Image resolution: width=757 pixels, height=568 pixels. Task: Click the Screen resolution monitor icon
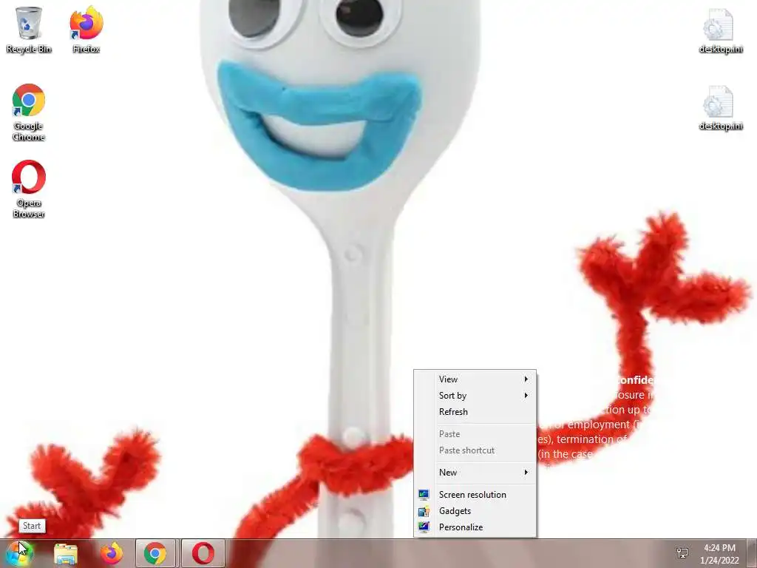coord(424,495)
